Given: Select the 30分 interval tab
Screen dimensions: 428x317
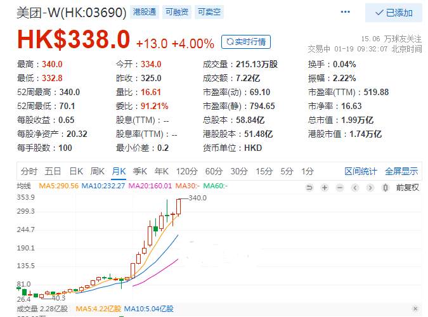Looking at the screenshot, I should pyautogui.click(x=239, y=171).
